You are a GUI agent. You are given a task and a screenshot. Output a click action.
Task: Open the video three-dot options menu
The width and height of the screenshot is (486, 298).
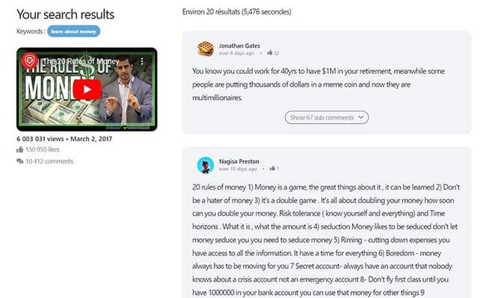tap(142, 61)
